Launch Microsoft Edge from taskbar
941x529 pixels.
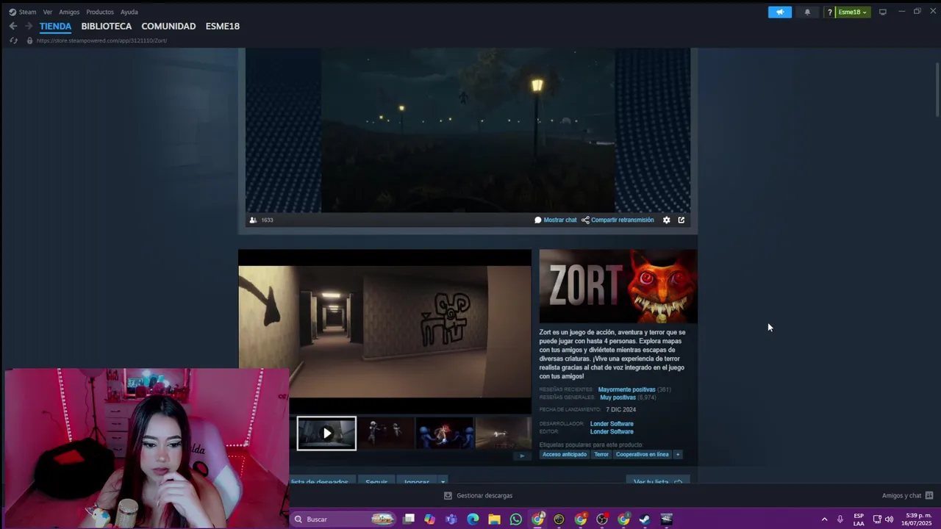coord(473,519)
